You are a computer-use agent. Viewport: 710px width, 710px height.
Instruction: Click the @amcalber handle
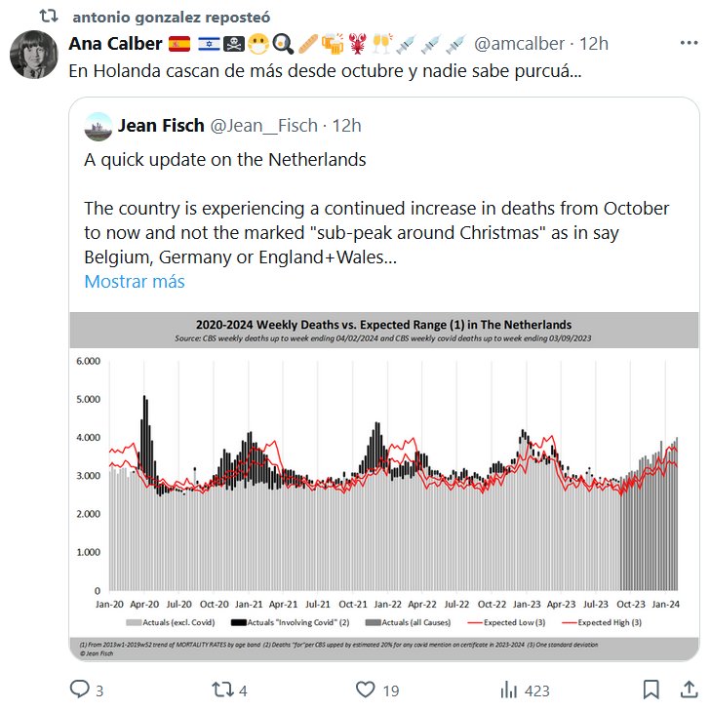pos(519,44)
